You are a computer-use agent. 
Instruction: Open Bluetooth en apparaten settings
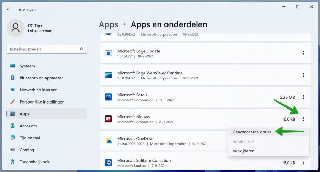pyautogui.click(x=47, y=78)
